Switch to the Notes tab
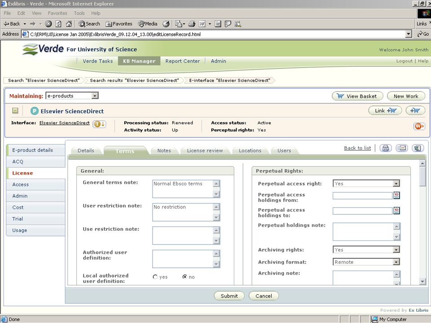Screen dimensions: 431x323 pyautogui.click(x=164, y=151)
